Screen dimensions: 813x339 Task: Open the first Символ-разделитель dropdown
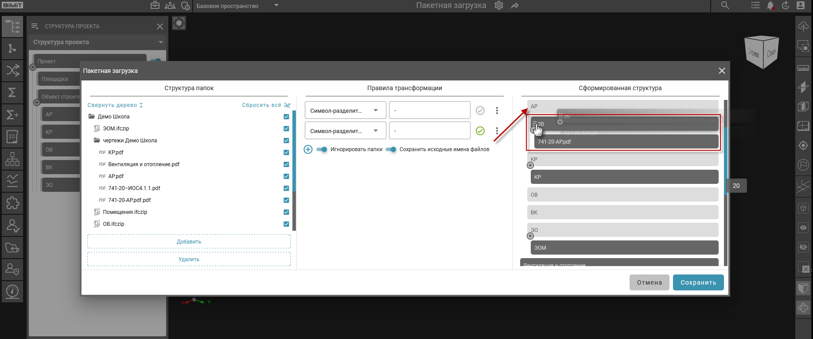click(x=345, y=110)
